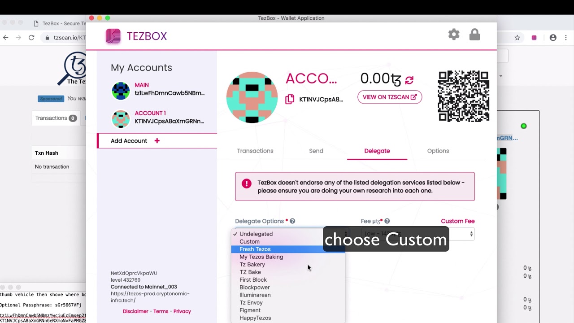This screenshot has height=323, width=574.
Task: Select Fresh Tezos delegate
Action: tap(288, 249)
